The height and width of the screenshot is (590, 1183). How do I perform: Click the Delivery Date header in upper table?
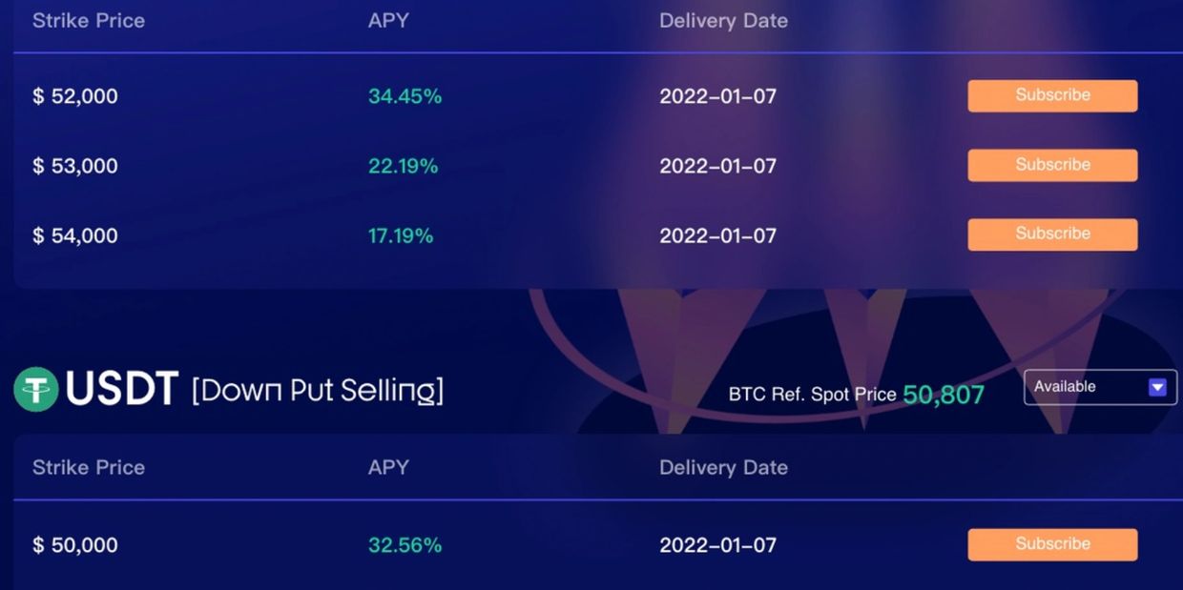(x=723, y=21)
